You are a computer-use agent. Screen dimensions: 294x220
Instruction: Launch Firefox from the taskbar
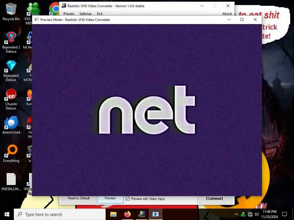[127, 214]
